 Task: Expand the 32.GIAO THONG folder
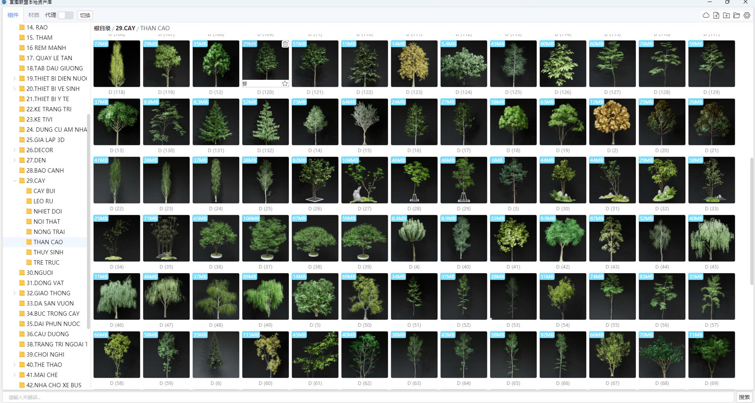[15, 293]
